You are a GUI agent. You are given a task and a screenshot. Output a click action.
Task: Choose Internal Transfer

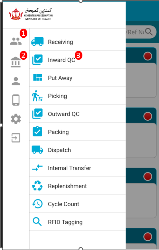pos(78,168)
